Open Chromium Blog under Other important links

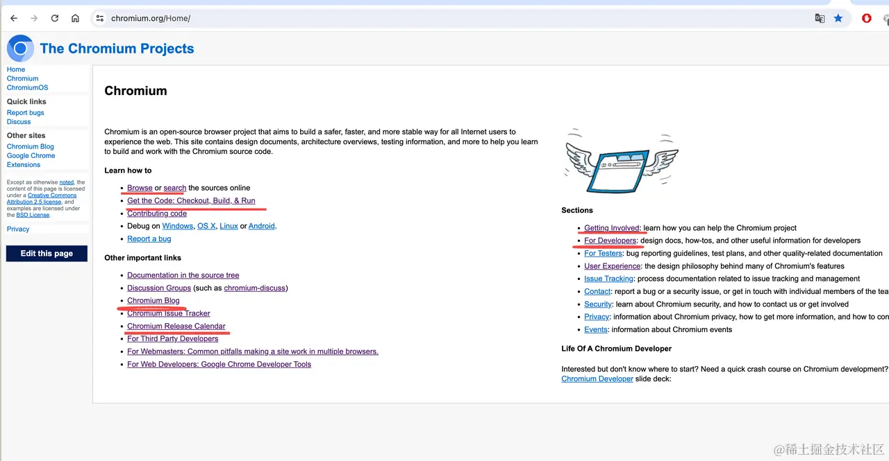153,300
